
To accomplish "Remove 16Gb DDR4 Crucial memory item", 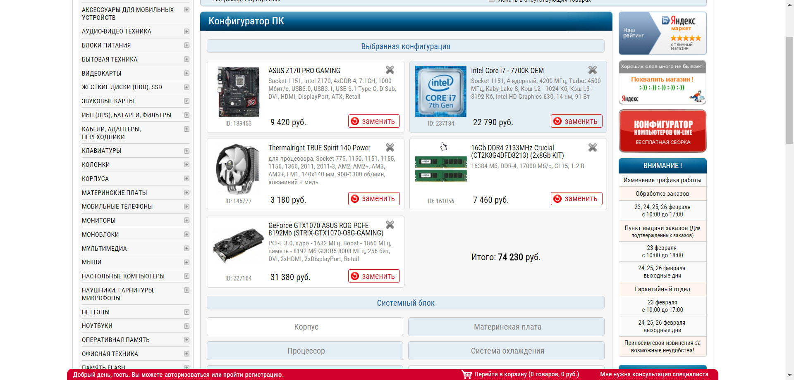I will point(593,147).
